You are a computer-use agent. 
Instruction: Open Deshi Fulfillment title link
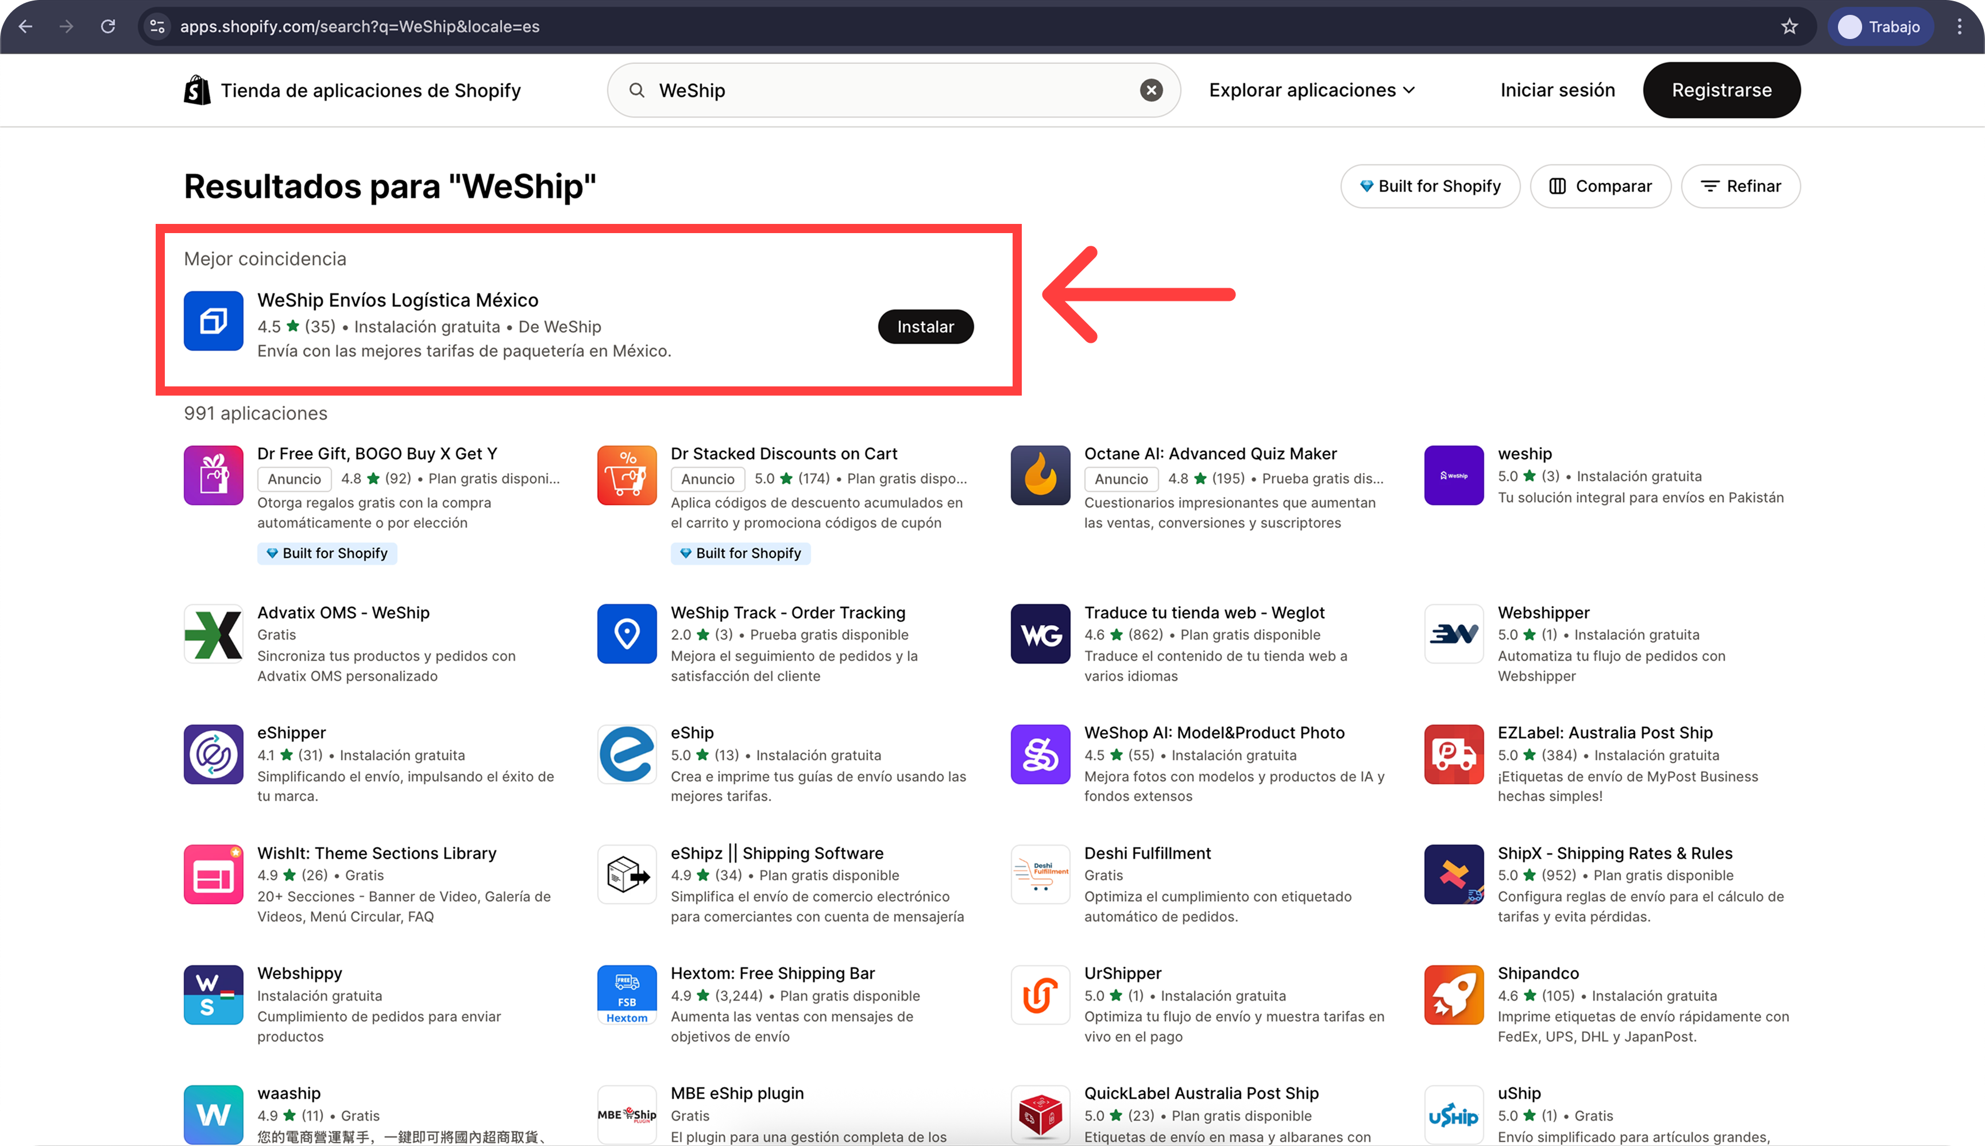1147,853
